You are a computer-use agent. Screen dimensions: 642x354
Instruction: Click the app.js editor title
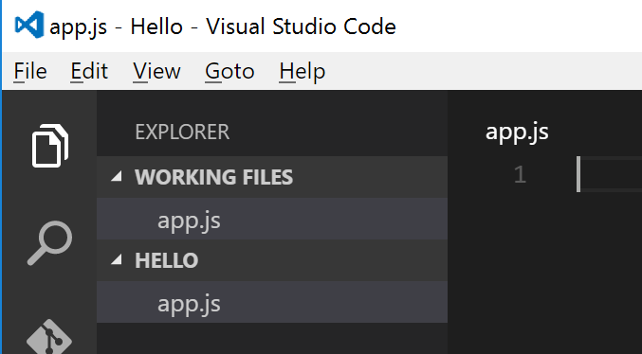[x=517, y=132]
